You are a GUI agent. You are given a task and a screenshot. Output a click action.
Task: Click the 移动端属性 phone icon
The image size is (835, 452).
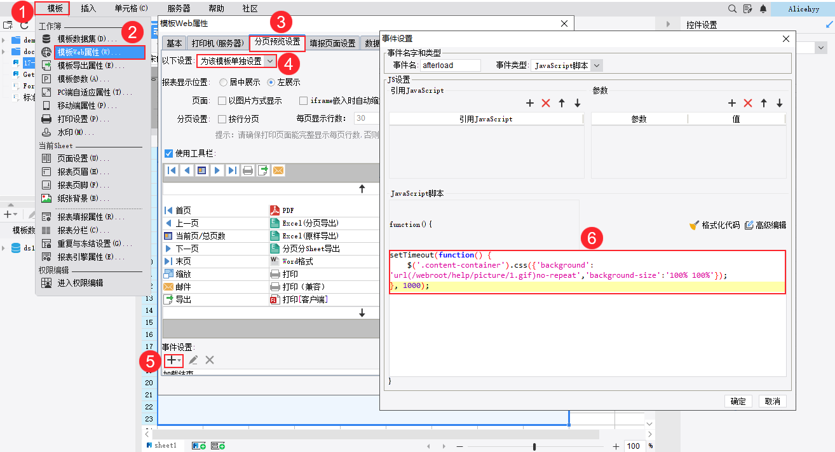pos(46,106)
